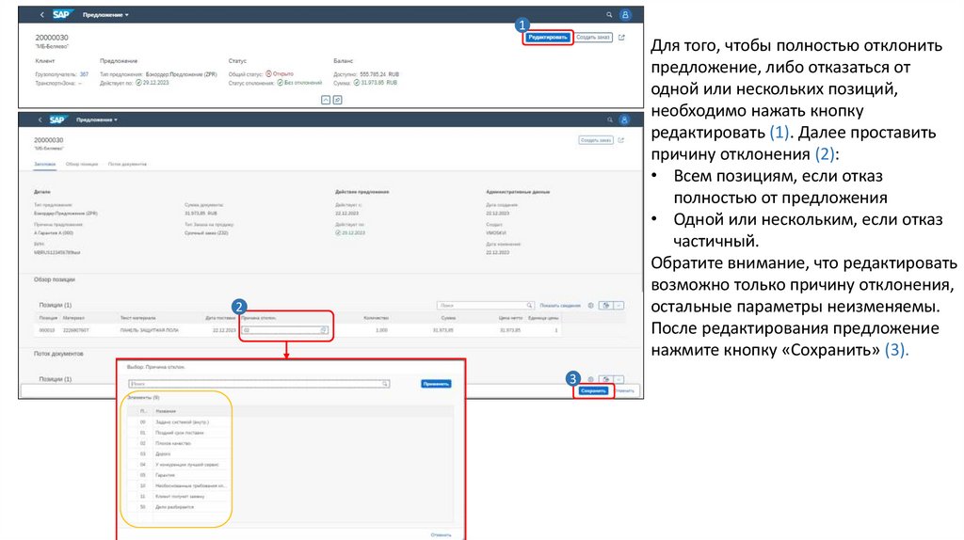Open Позиции table settings gear under Обзор позиции

pos(591,306)
